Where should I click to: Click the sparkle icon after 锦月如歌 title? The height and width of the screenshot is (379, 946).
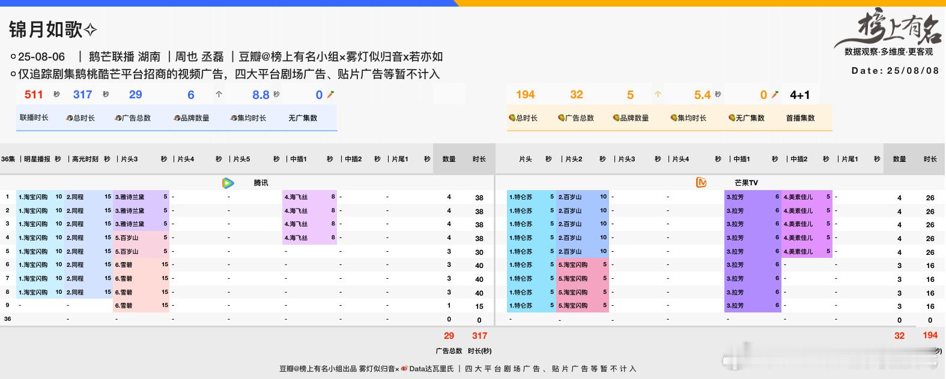[x=90, y=29]
